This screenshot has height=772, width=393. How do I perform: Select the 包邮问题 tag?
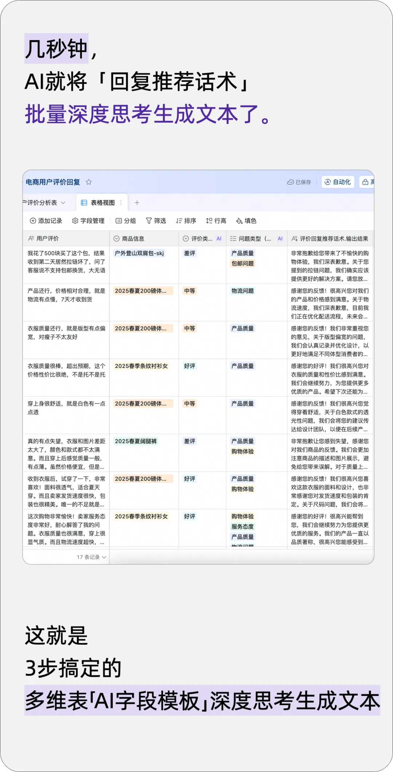pyautogui.click(x=243, y=263)
